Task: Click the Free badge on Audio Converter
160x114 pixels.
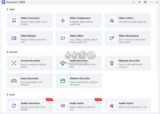Action: pos(49,100)
